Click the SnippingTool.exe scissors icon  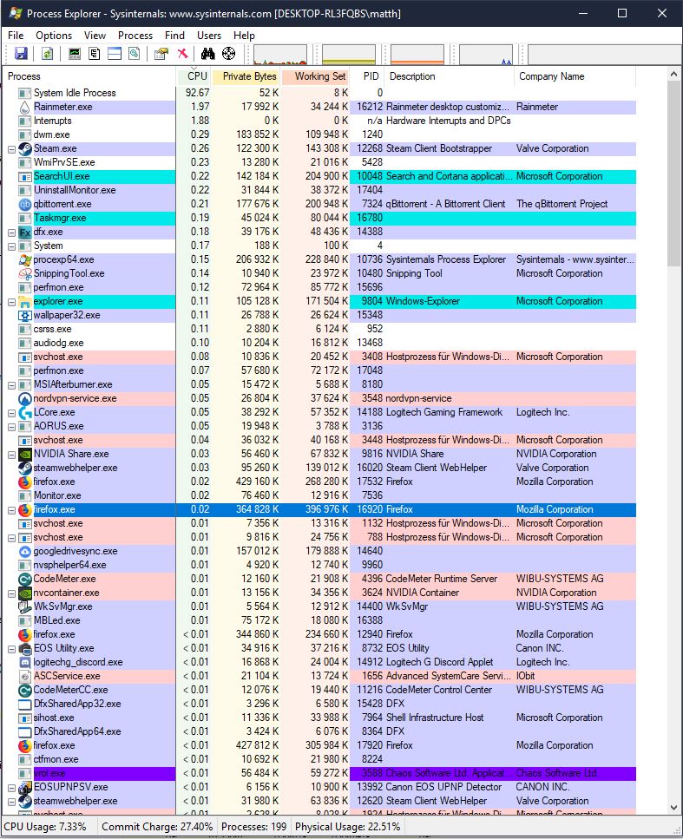tap(24, 274)
